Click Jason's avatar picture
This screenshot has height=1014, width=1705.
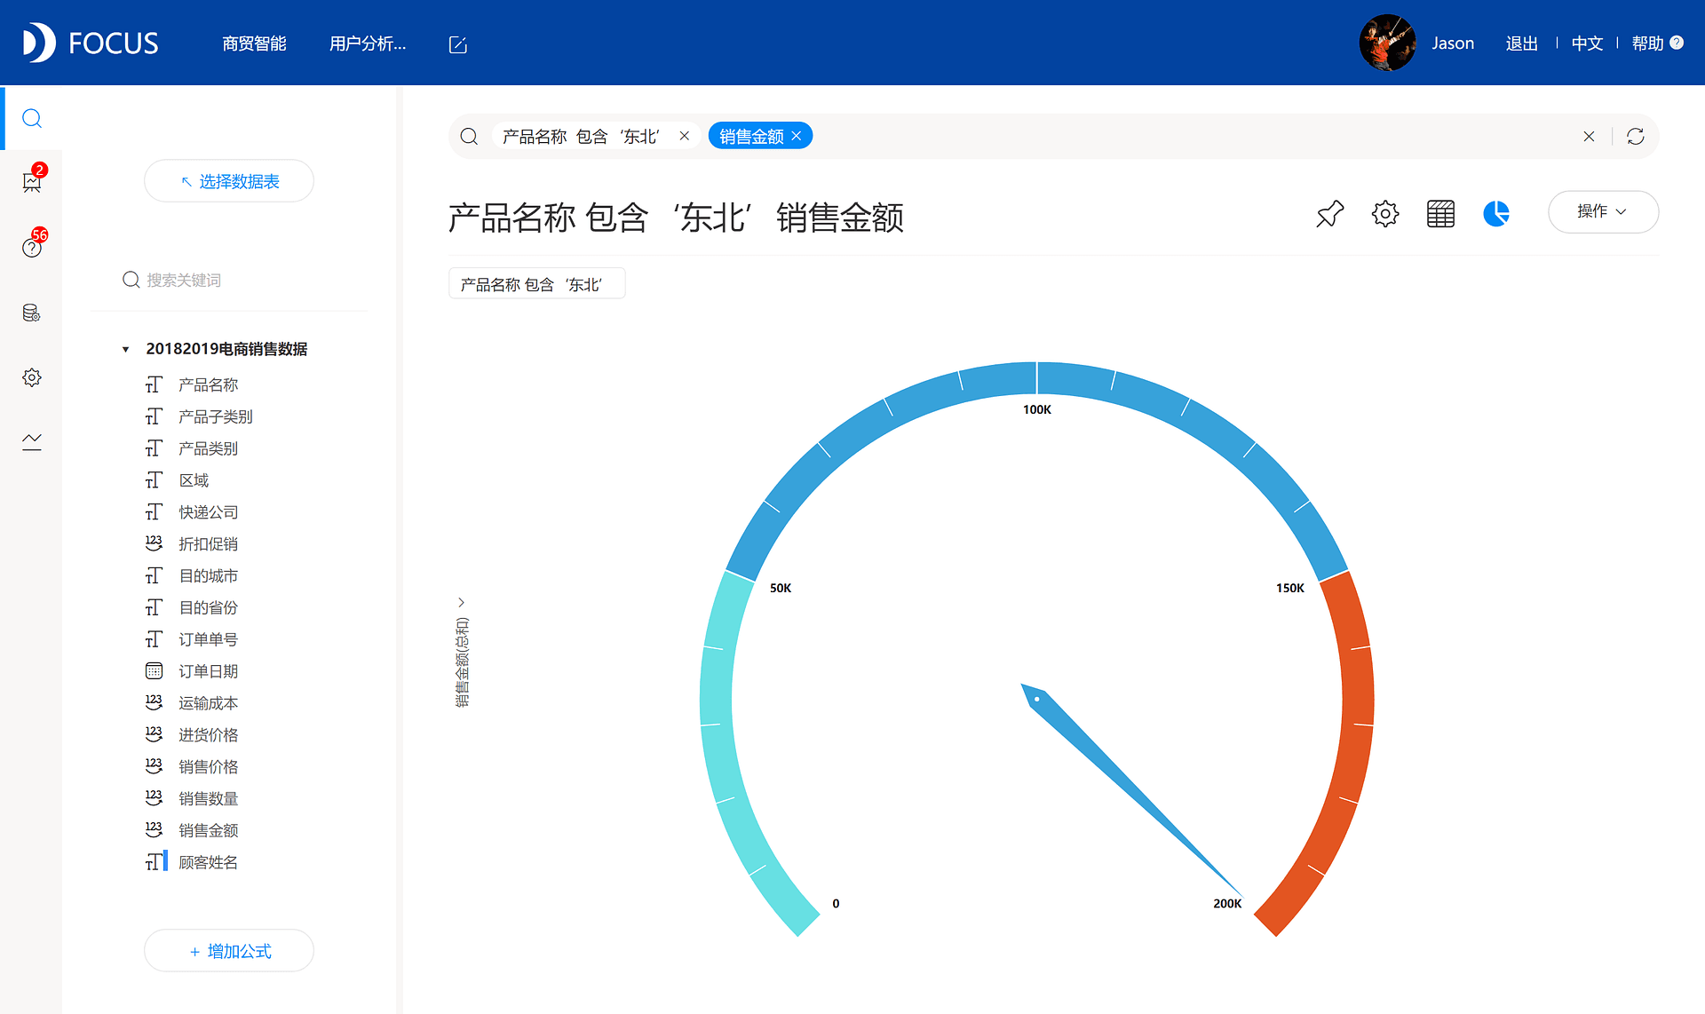tap(1387, 43)
